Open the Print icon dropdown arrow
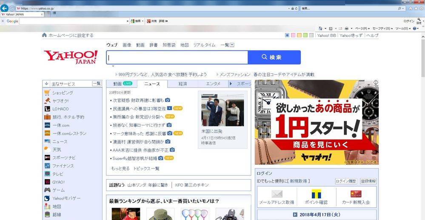This screenshot has width=425, height=220. point(351,28)
